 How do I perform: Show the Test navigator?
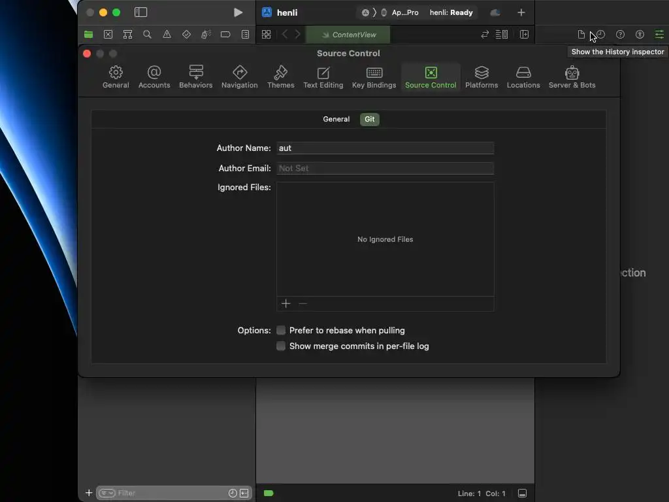[x=186, y=35]
